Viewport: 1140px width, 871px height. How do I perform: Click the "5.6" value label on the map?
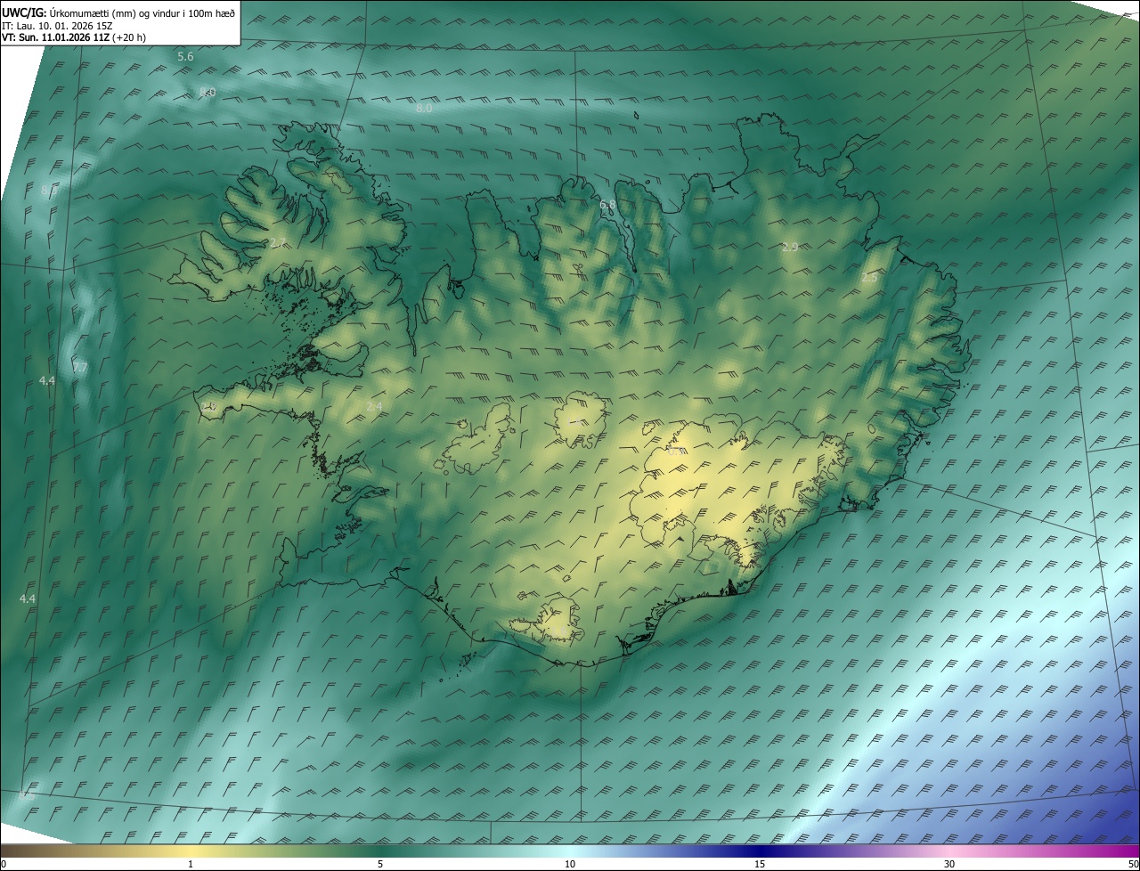[185, 57]
